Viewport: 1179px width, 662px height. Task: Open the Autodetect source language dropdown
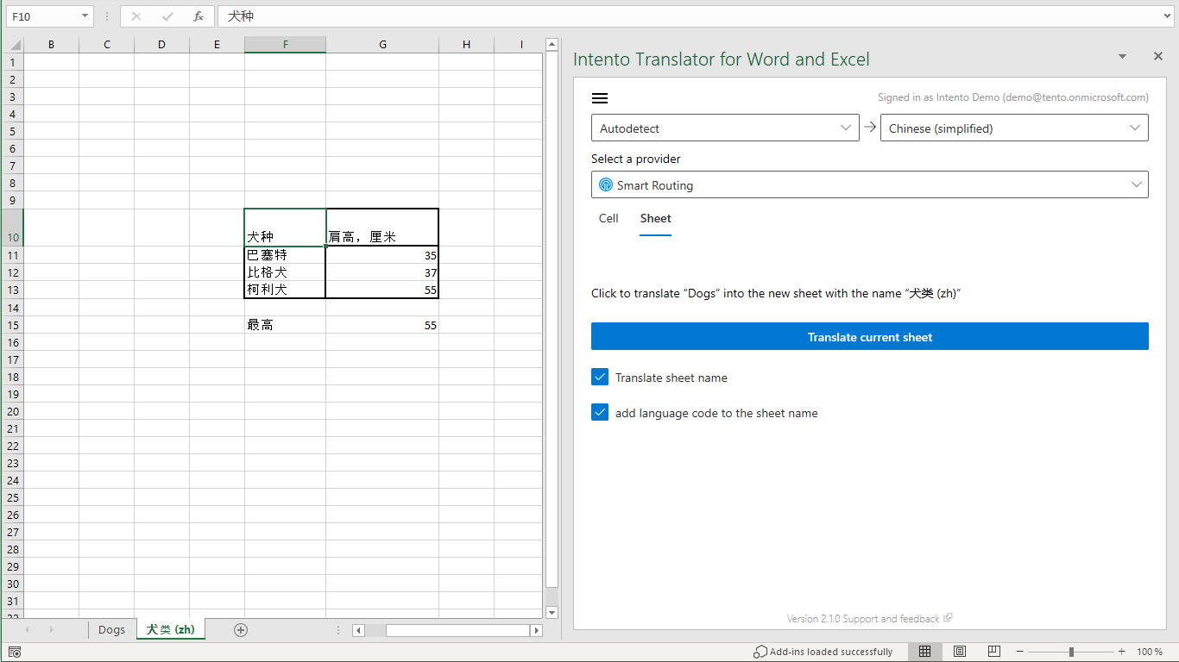pos(725,128)
